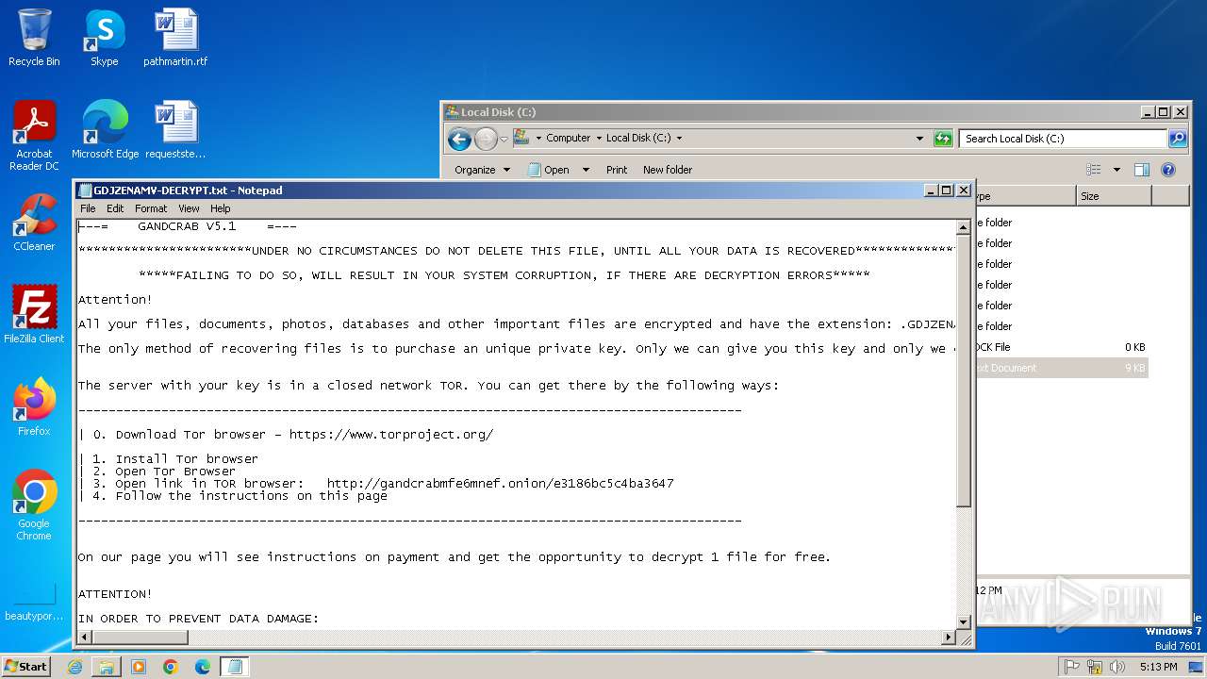
Task: Launch Google Chrome desktop shortcut
Action: pyautogui.click(x=34, y=505)
